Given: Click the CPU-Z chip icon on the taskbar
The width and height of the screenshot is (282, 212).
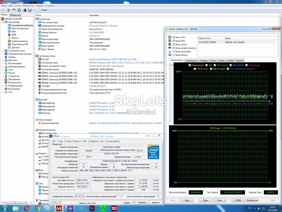Looking at the screenshot, I should 70,209.
